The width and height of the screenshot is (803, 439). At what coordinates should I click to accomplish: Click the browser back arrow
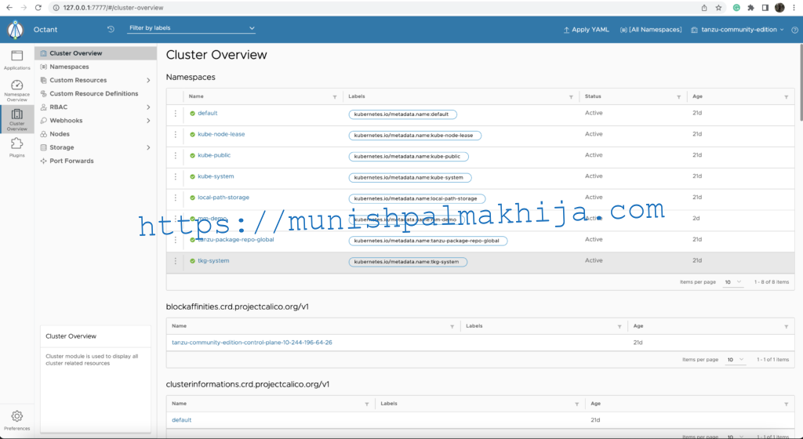[x=9, y=8]
